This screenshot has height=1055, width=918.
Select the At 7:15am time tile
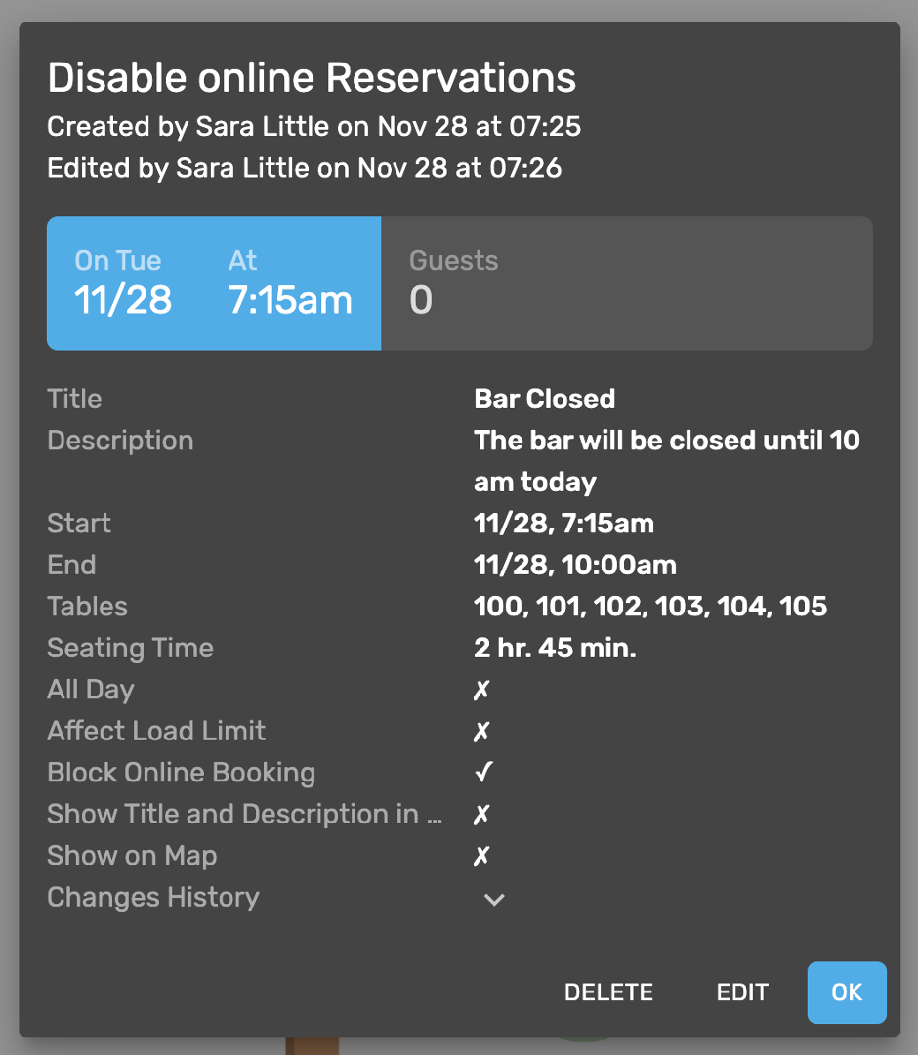click(x=290, y=283)
